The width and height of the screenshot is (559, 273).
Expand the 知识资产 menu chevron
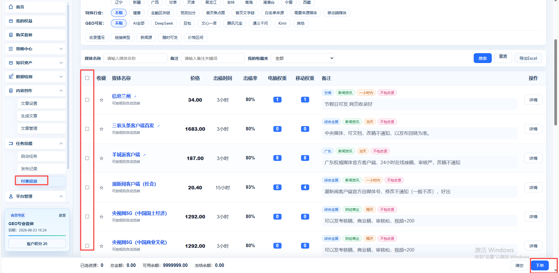click(61, 63)
